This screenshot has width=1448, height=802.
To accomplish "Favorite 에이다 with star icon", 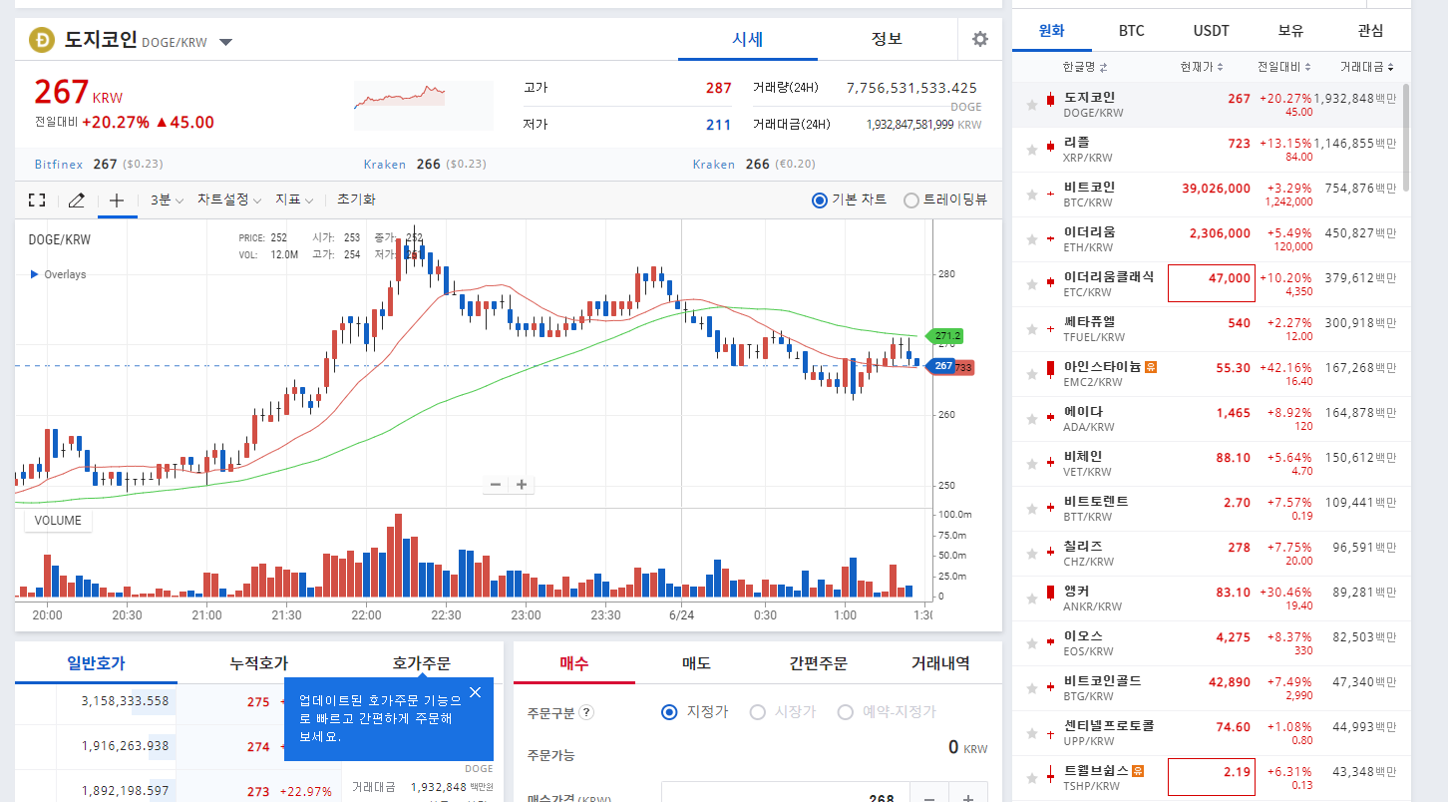I will point(1032,419).
